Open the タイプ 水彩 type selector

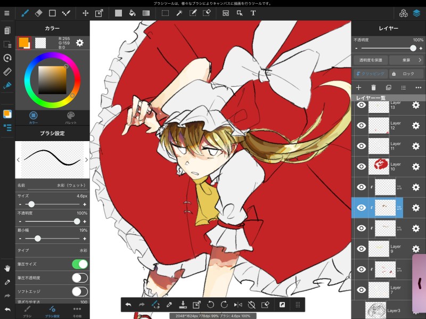(52, 250)
